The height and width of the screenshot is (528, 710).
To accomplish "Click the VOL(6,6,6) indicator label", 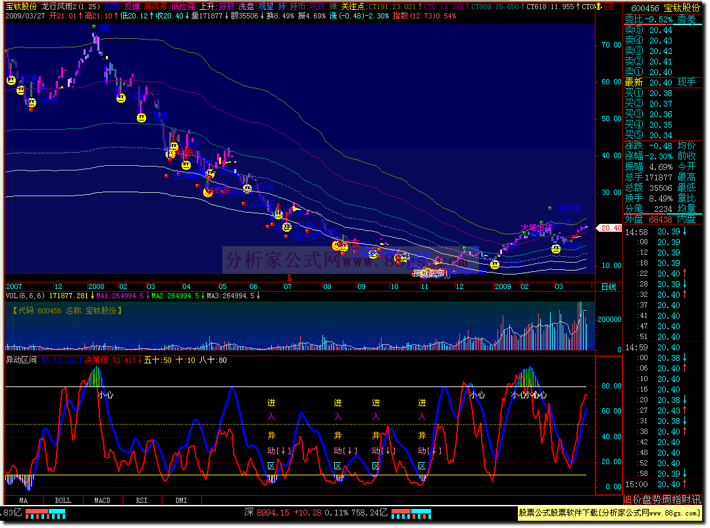I will (25, 296).
